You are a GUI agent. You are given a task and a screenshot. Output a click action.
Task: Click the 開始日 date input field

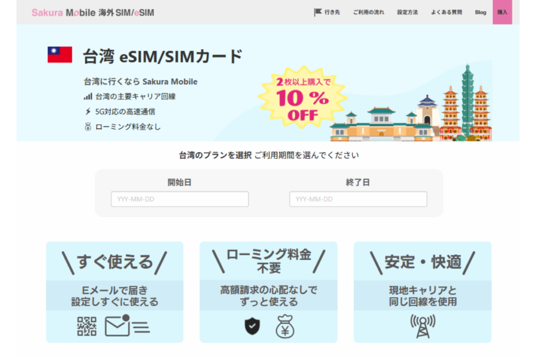[x=180, y=199]
